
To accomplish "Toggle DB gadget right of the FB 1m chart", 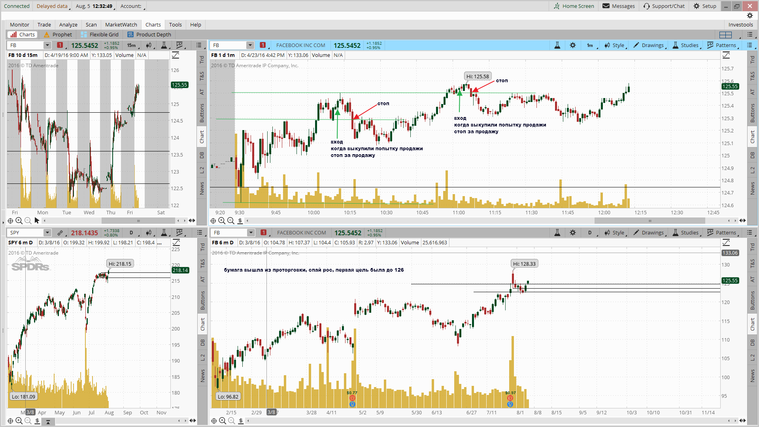I will click(x=753, y=155).
